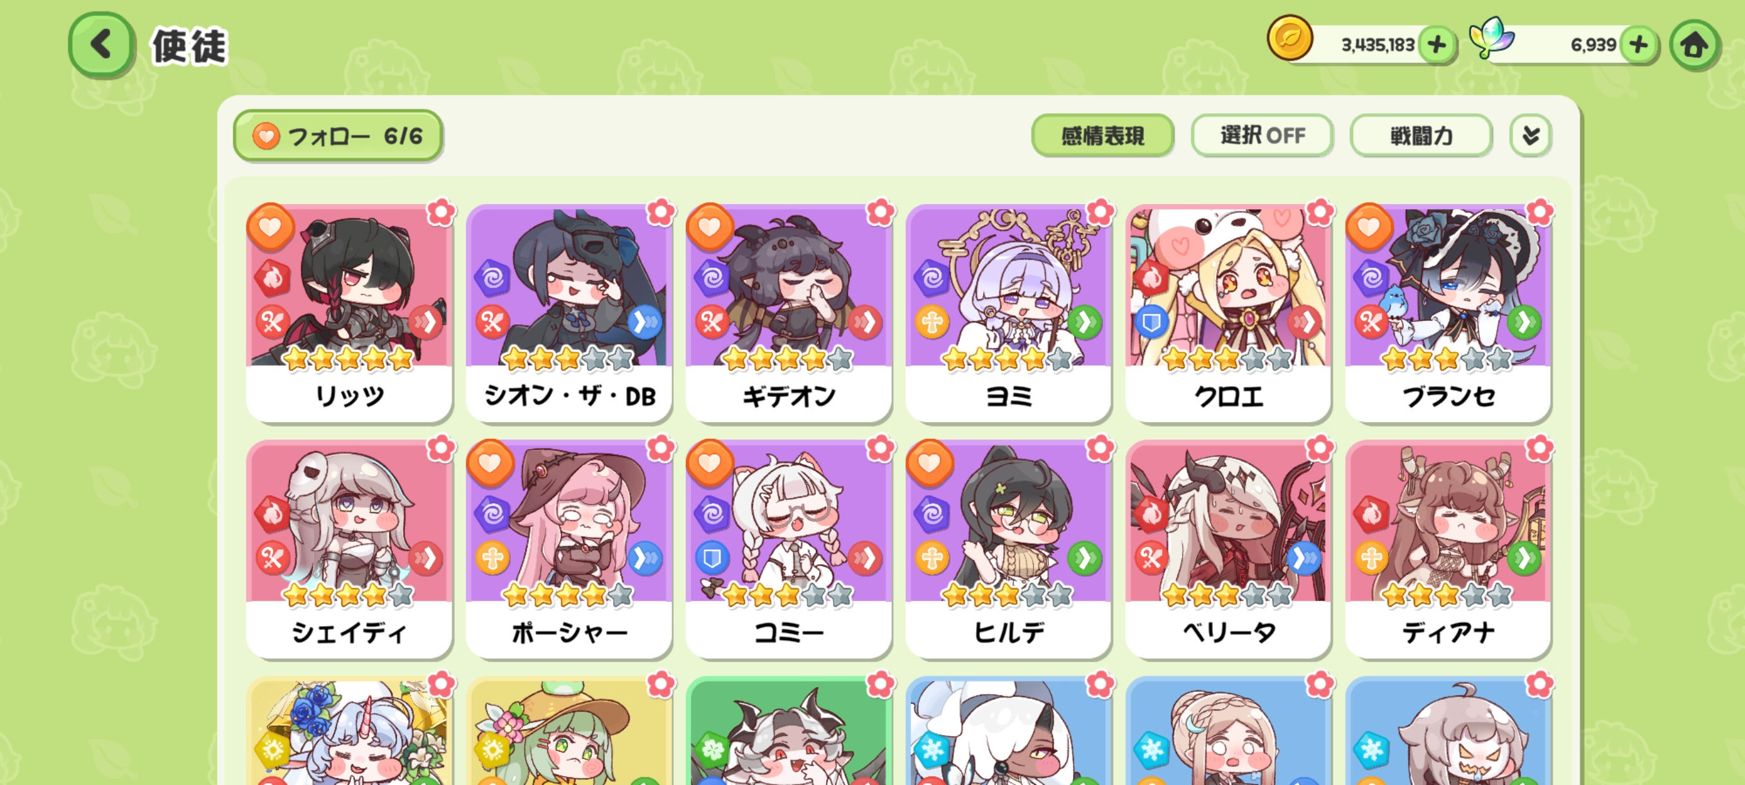Tap the gold coin currency icon
Screen dimensions: 1745x785
pos(1290,39)
